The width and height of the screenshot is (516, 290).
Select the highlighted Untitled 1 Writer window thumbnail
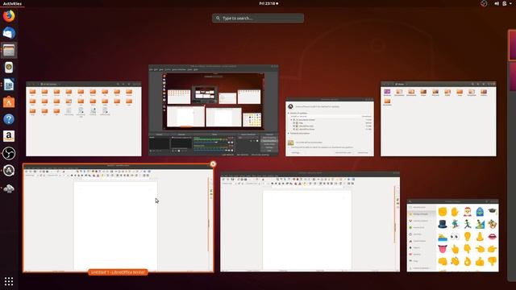(119, 218)
